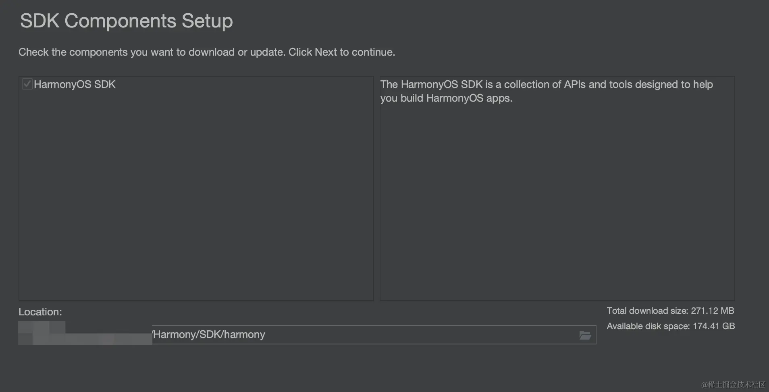The height and width of the screenshot is (392, 769).
Task: Click the Available disk space label
Action: click(648, 326)
